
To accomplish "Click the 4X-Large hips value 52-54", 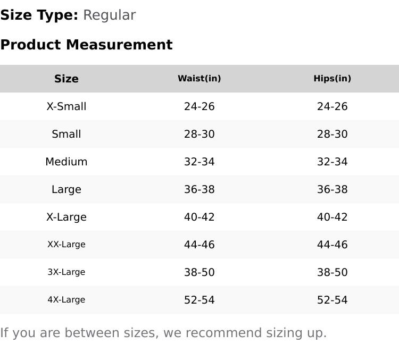I will 332,300.
